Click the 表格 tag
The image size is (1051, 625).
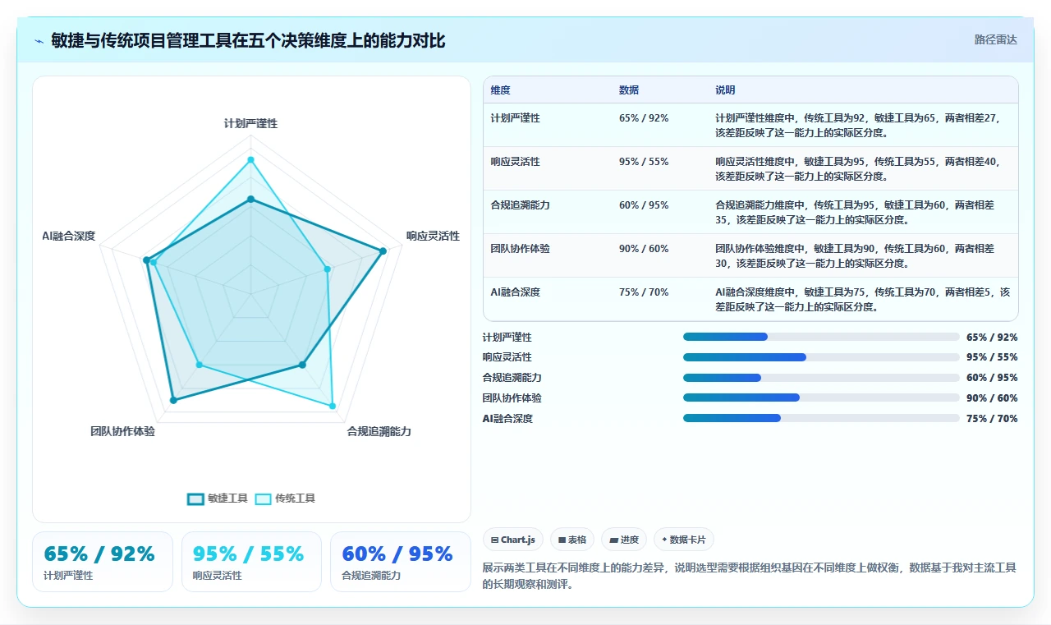coord(572,540)
